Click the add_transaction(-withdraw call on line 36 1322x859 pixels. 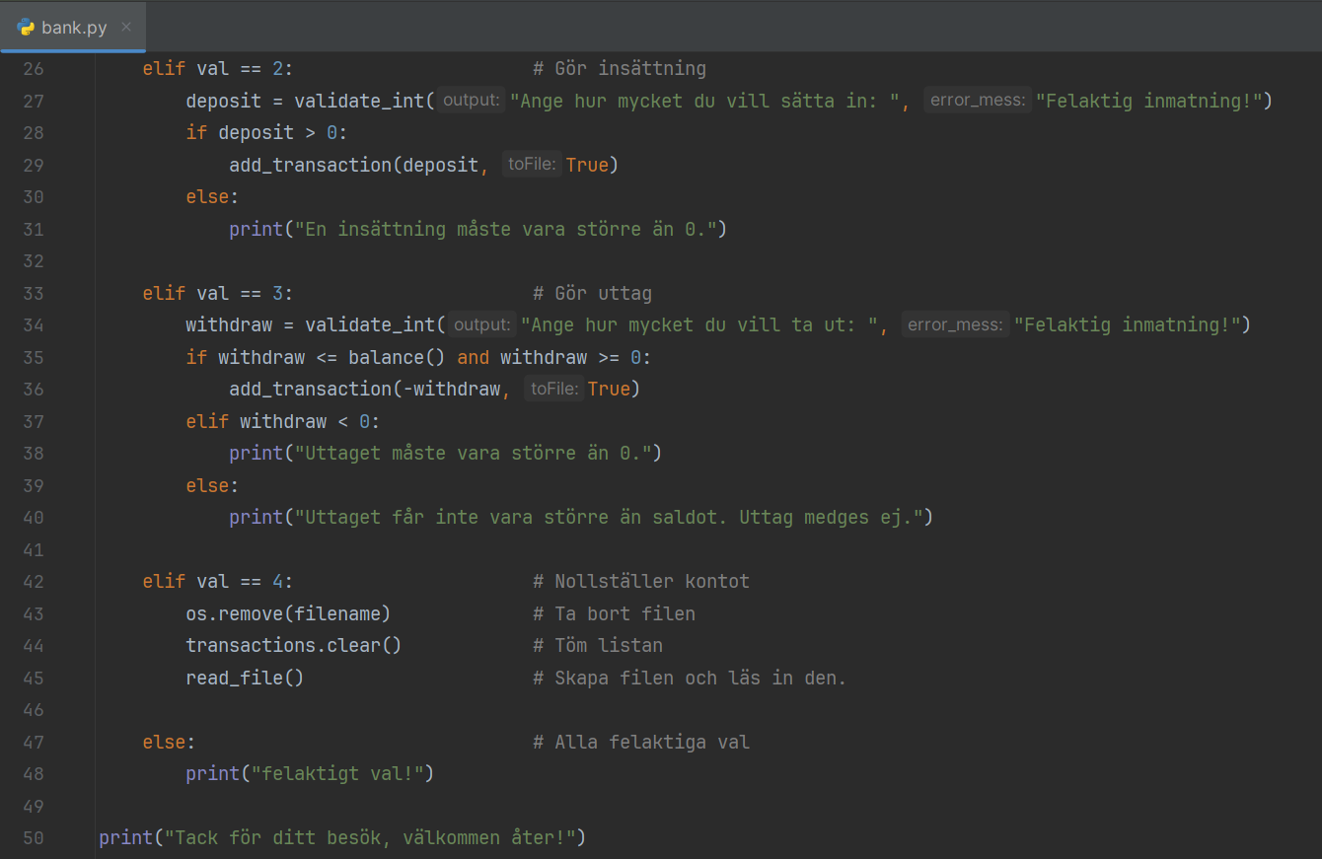365,389
